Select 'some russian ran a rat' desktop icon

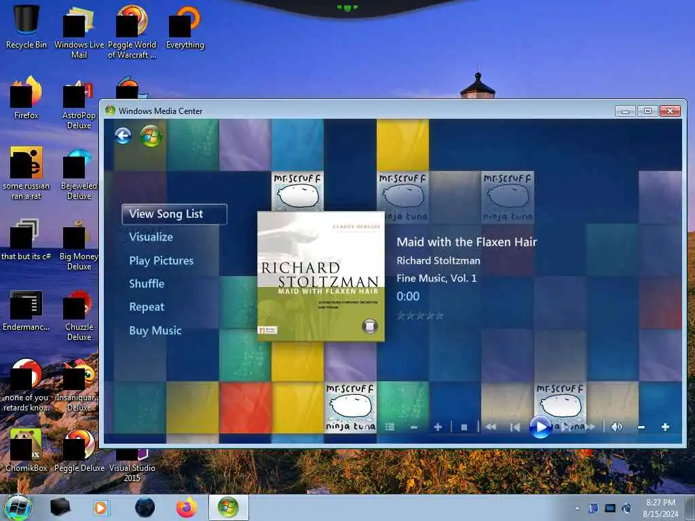[x=26, y=173]
